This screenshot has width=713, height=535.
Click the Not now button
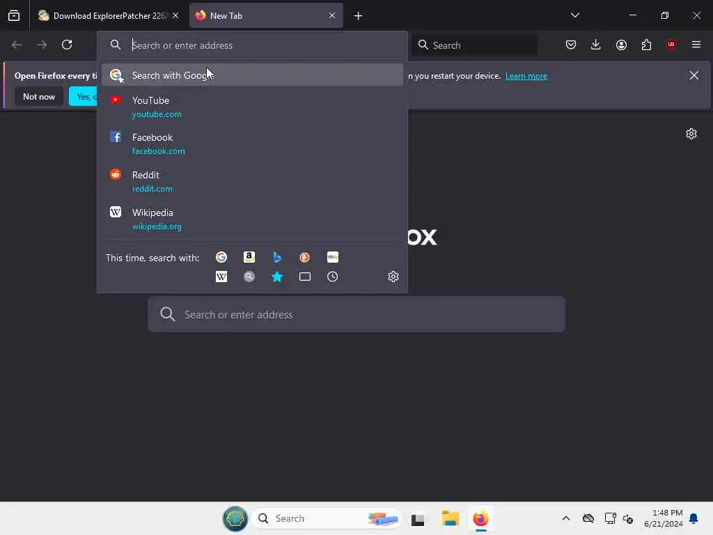point(39,96)
